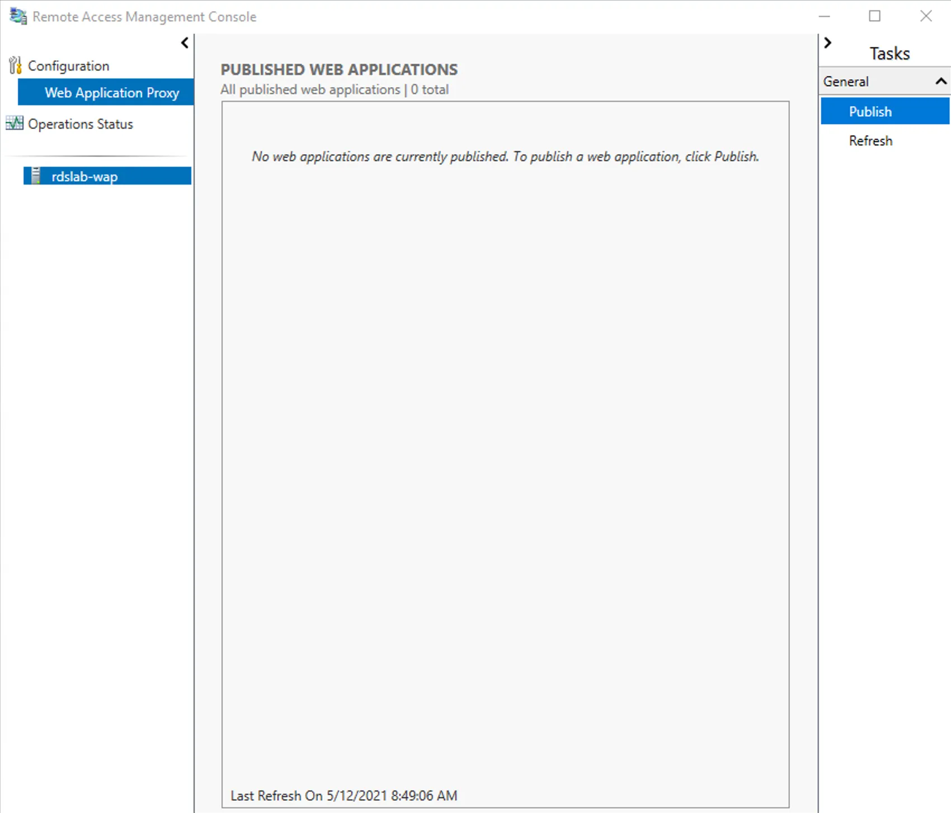Collapse the Tasks pane using the right chevron
Viewport: 951px width, 813px height.
pyautogui.click(x=827, y=42)
